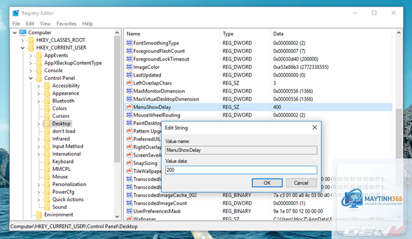This screenshot has width=412, height=239.
Task: Click the ImageColor DWORD icon
Action: (129, 67)
